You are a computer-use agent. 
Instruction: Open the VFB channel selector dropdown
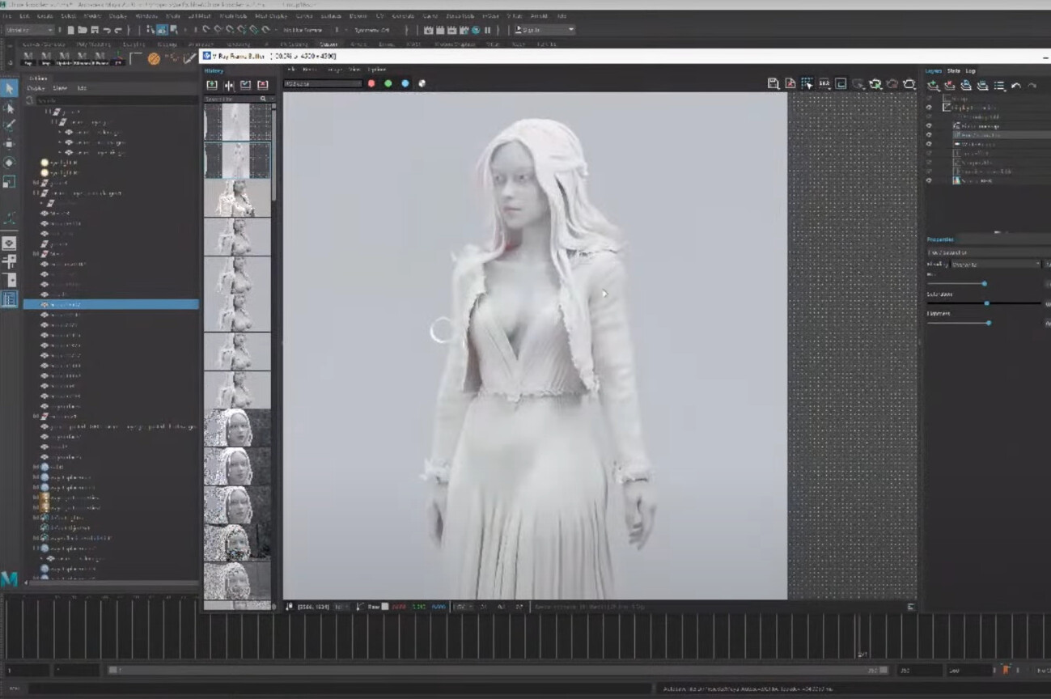click(x=324, y=83)
